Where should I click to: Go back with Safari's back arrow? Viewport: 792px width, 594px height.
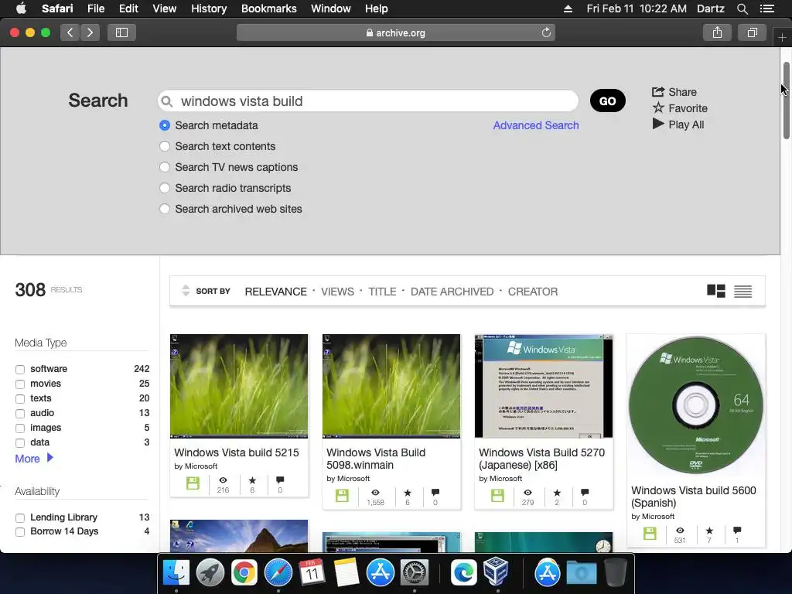click(x=70, y=32)
